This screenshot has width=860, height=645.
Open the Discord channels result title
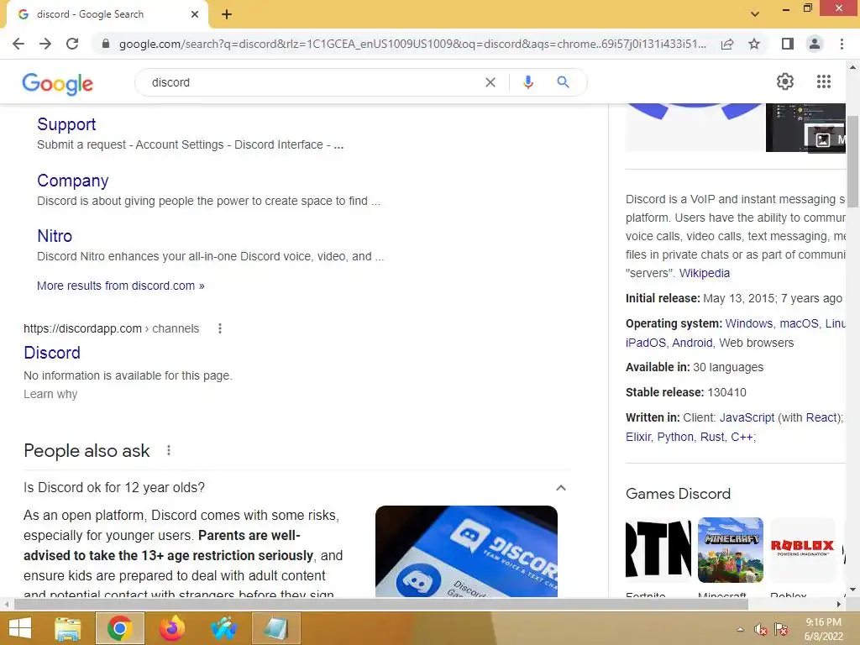point(52,353)
